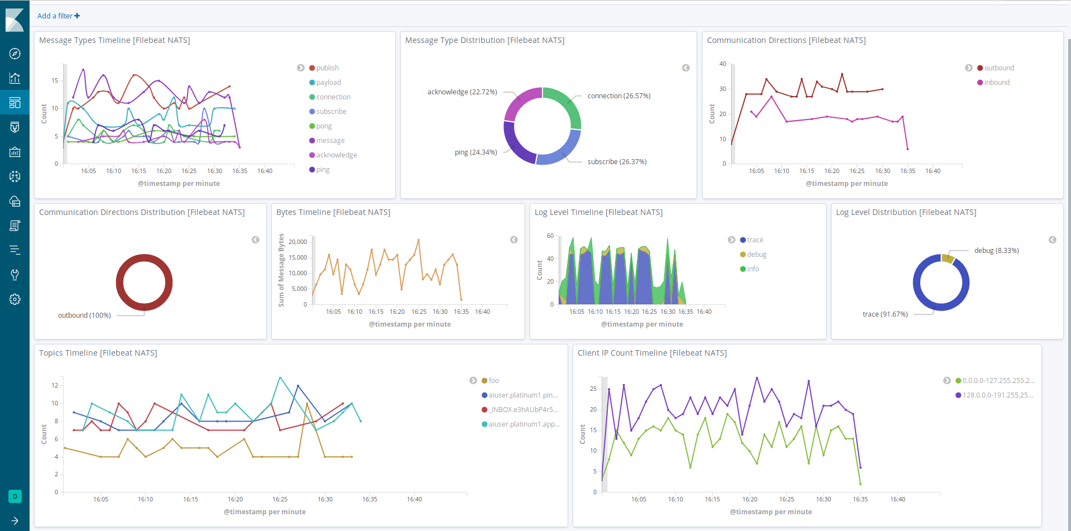The image size is (1071, 531).
Task: Toggle the trace series in Log Level Timeline
Action: tap(754, 240)
